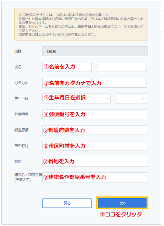Click the chevron of the last birthdate selector
Viewport: 164px width, 226px height.
click(x=143, y=98)
